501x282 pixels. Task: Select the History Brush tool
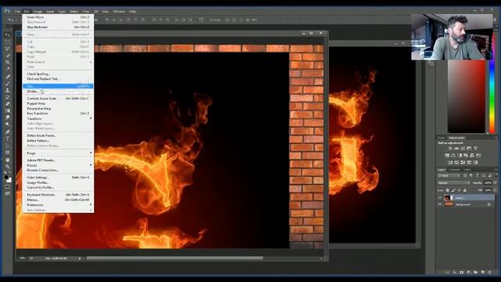[x=7, y=97]
